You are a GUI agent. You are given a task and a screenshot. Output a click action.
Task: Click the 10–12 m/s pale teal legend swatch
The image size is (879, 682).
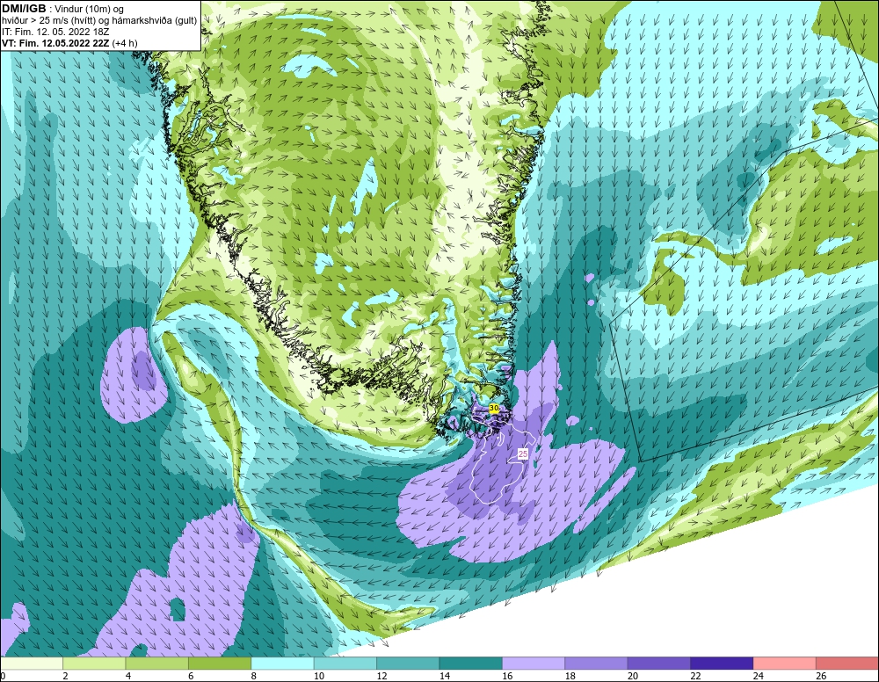pos(345,663)
